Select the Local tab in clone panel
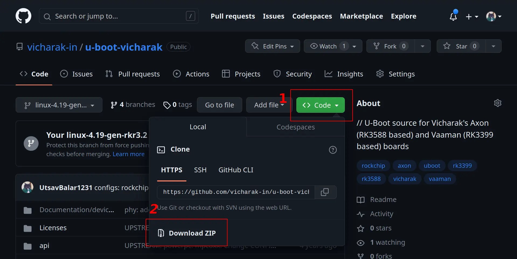 pos(198,127)
